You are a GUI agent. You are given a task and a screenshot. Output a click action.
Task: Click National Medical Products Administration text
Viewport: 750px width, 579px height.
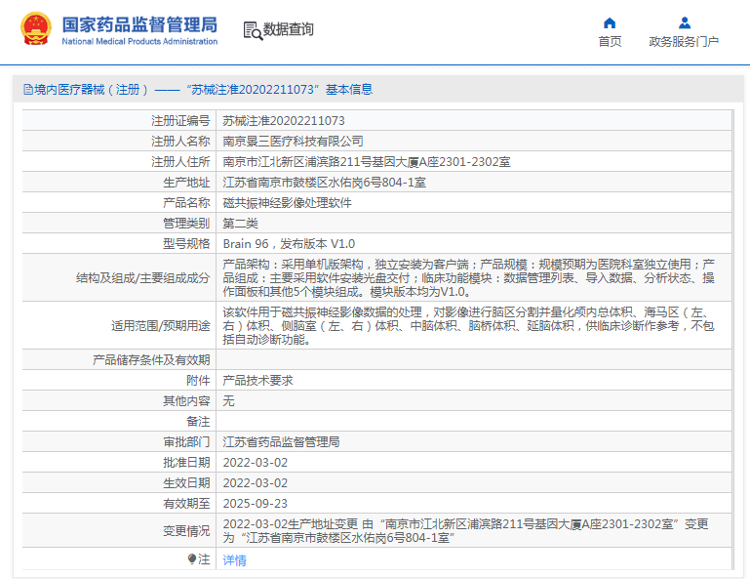(139, 42)
